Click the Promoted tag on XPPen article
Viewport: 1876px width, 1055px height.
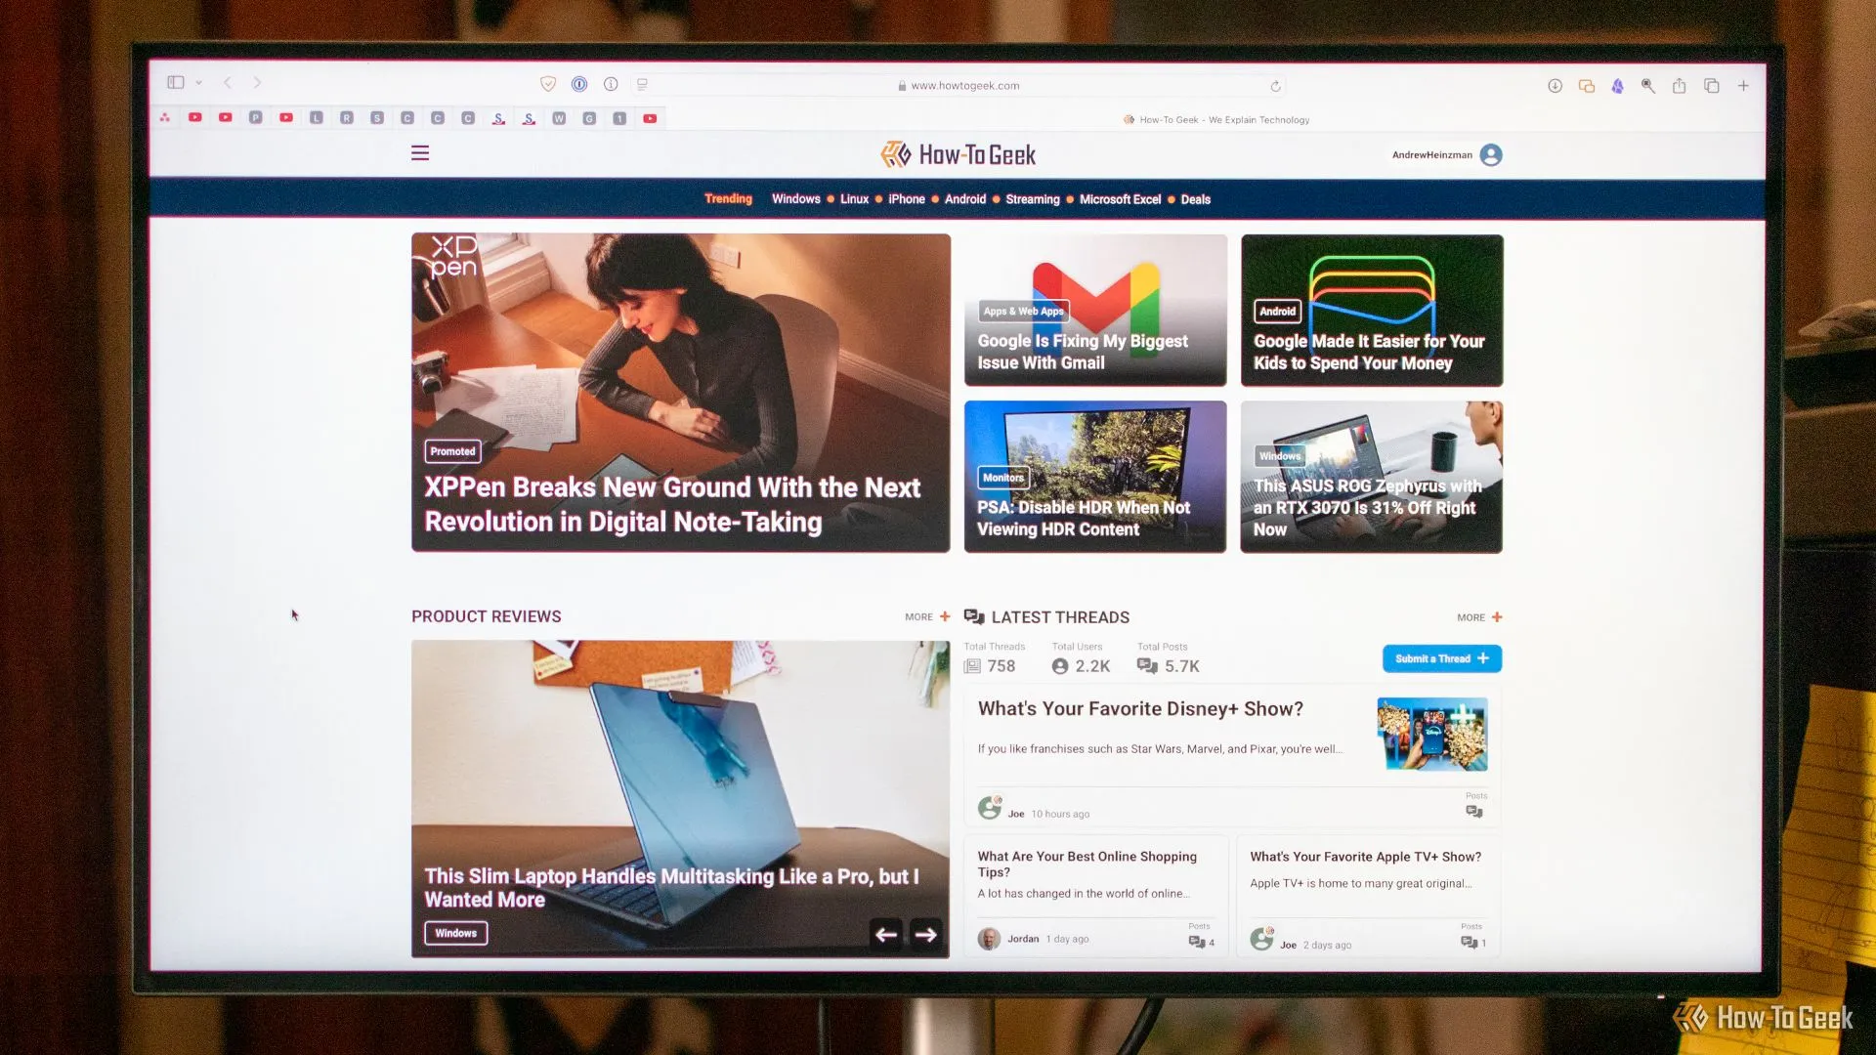tap(452, 451)
